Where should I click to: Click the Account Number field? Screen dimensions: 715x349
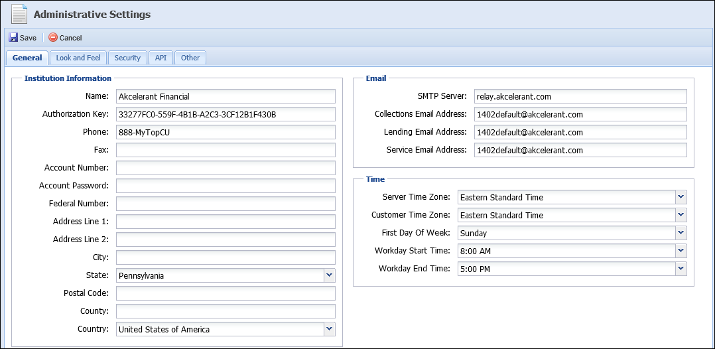pyautogui.click(x=226, y=168)
